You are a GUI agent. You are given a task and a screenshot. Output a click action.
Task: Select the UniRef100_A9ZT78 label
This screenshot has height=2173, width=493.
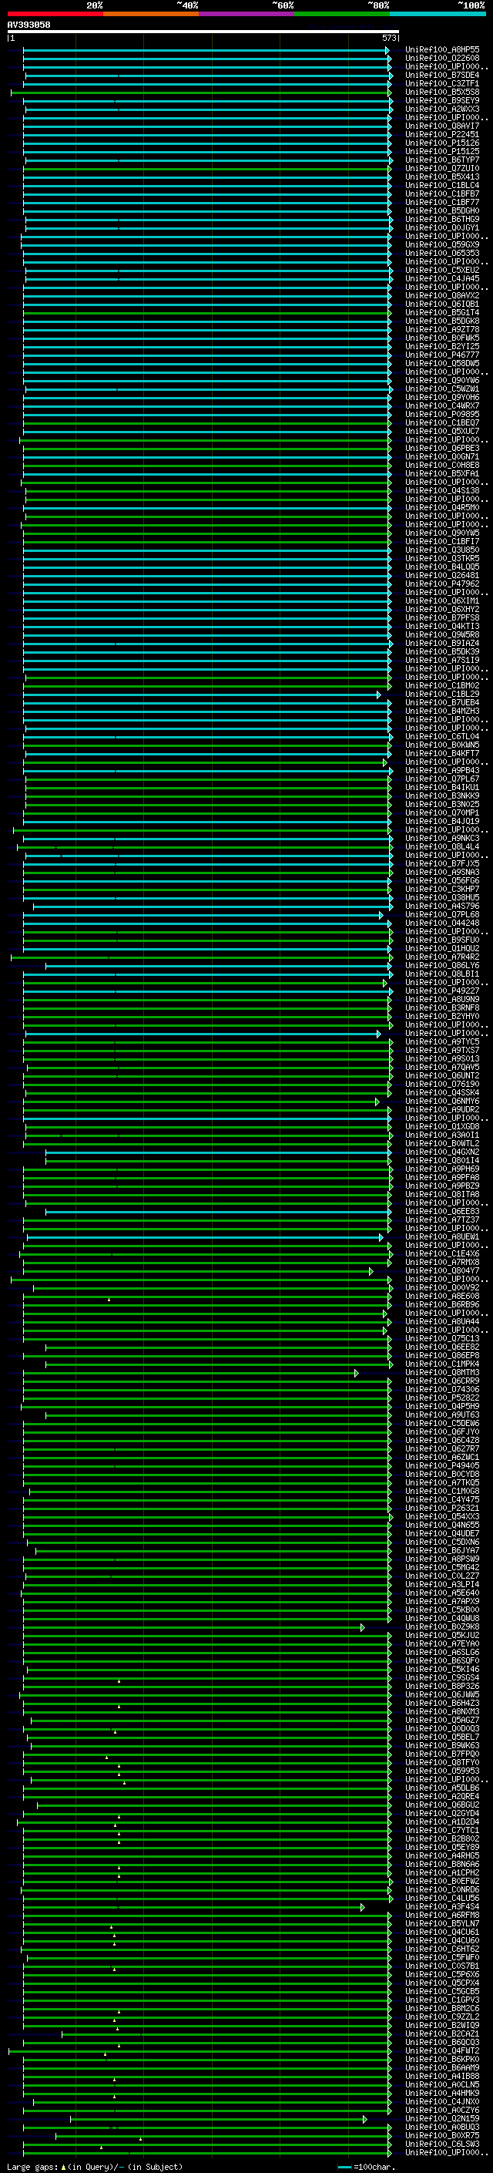point(442,330)
